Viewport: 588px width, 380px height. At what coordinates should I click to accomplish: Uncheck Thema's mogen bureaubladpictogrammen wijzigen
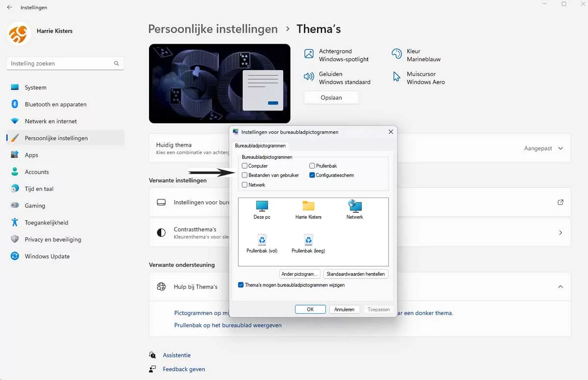(x=241, y=285)
